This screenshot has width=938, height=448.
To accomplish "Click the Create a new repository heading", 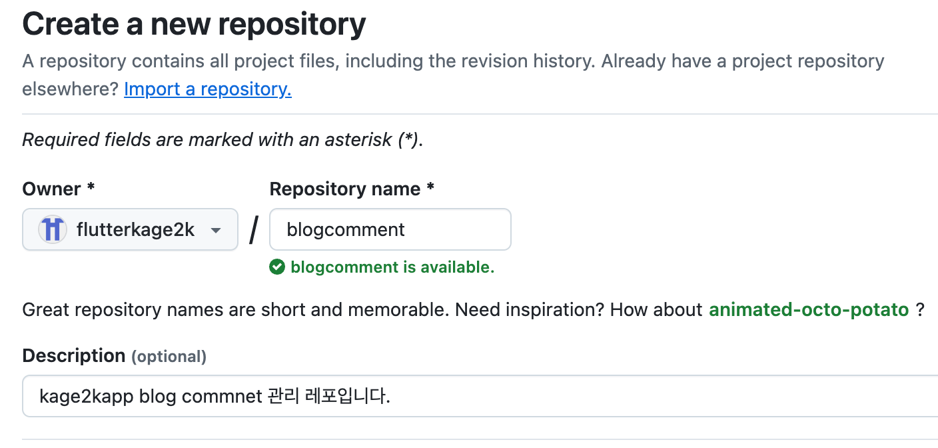I will point(194,25).
